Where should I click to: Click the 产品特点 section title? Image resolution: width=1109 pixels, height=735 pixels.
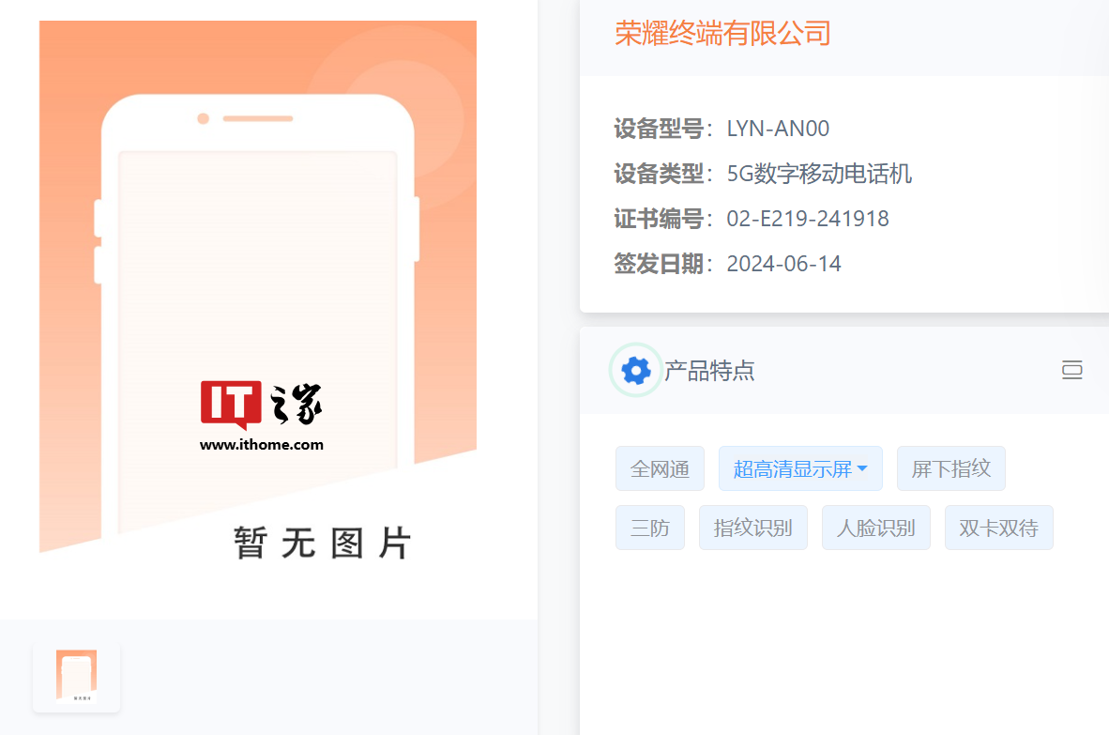point(709,370)
